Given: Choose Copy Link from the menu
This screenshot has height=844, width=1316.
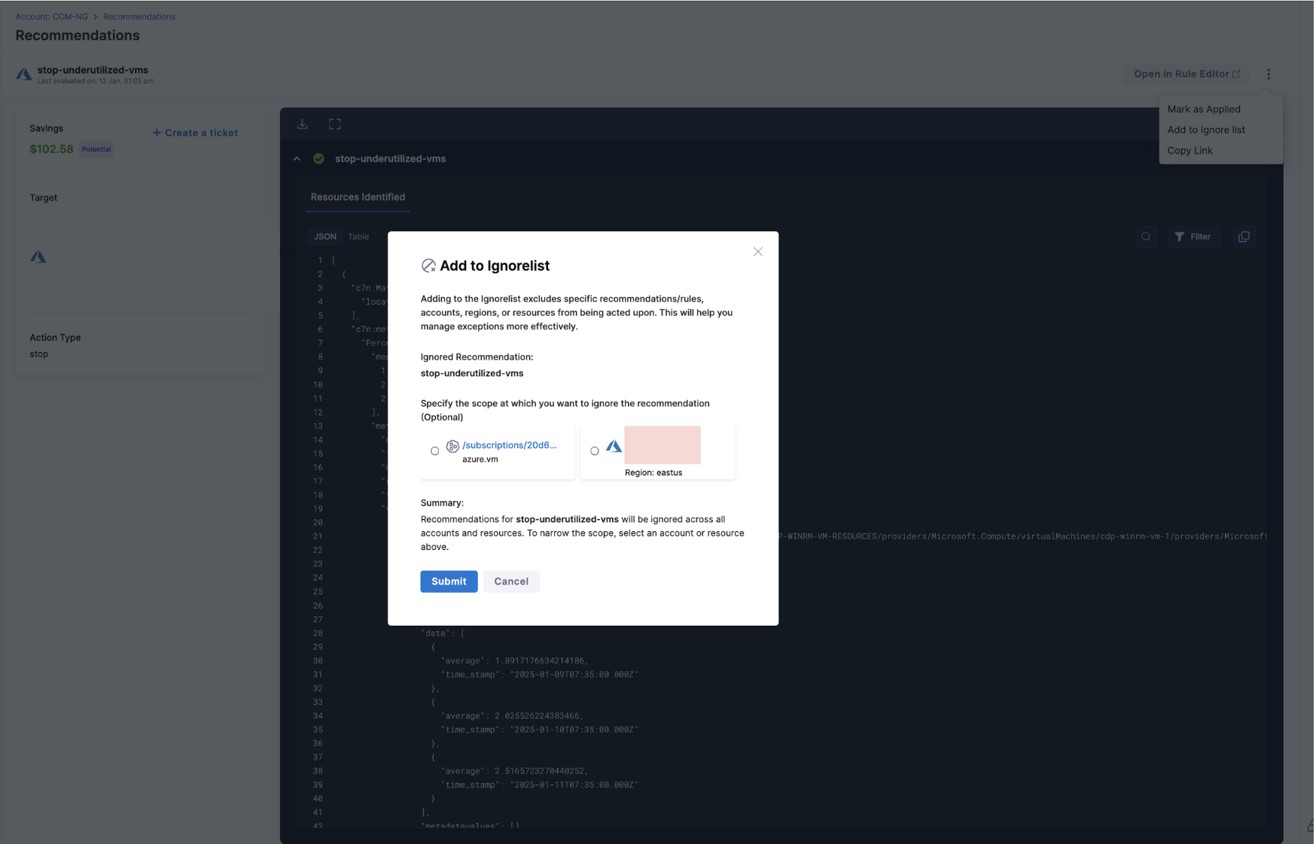Looking at the screenshot, I should coord(1190,150).
